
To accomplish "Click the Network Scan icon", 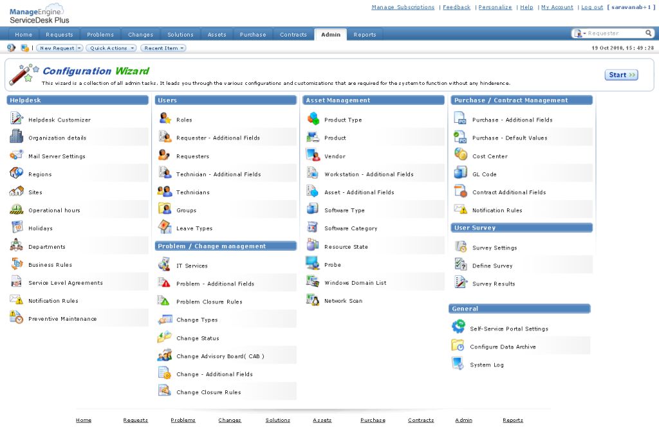I will pos(313,299).
